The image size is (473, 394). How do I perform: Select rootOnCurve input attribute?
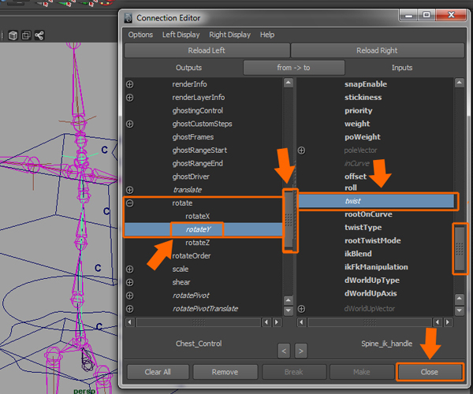click(x=368, y=214)
